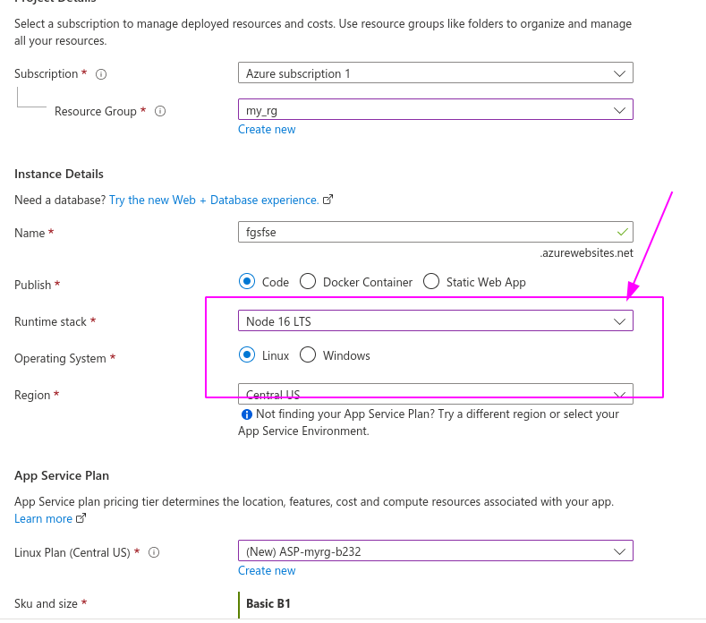
Task: Select the Code publish option
Action: pyautogui.click(x=248, y=281)
